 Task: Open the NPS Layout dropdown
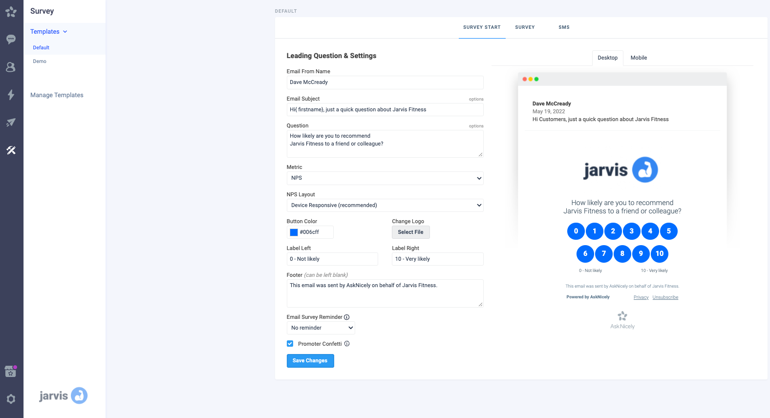[x=385, y=206]
